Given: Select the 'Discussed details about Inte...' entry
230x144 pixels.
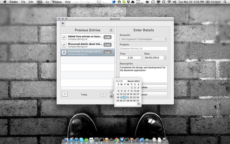Looking at the screenshot, I should tap(88, 45).
